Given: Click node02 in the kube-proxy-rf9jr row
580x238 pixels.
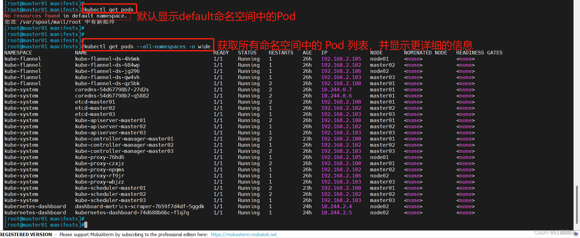Looking at the screenshot, I should 379,176.
